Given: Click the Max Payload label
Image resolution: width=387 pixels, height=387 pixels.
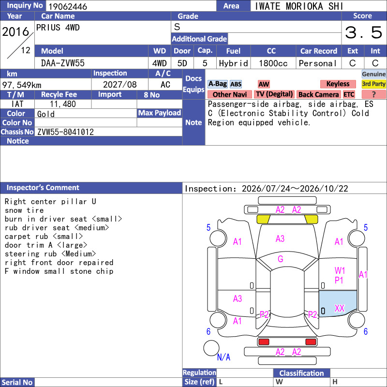Looking at the screenshot, I should click(160, 113).
